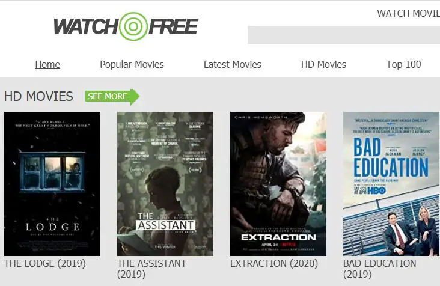Click THE LODGE (2019) title link
Screen dimensions: 440x286
[45, 264]
